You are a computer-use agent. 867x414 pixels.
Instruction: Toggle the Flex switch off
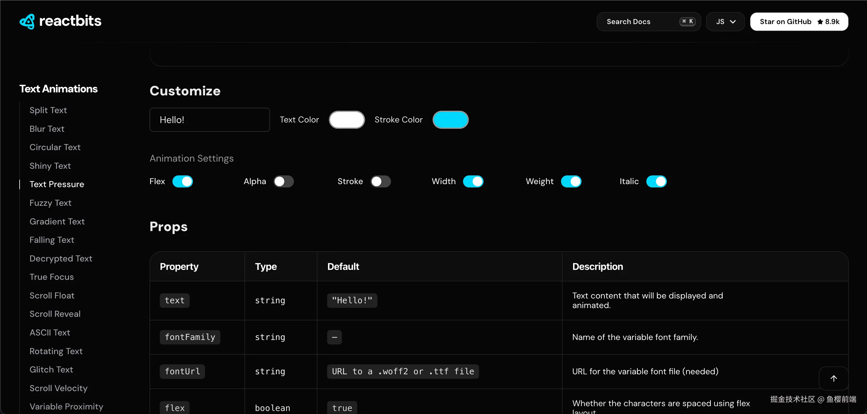coord(182,181)
